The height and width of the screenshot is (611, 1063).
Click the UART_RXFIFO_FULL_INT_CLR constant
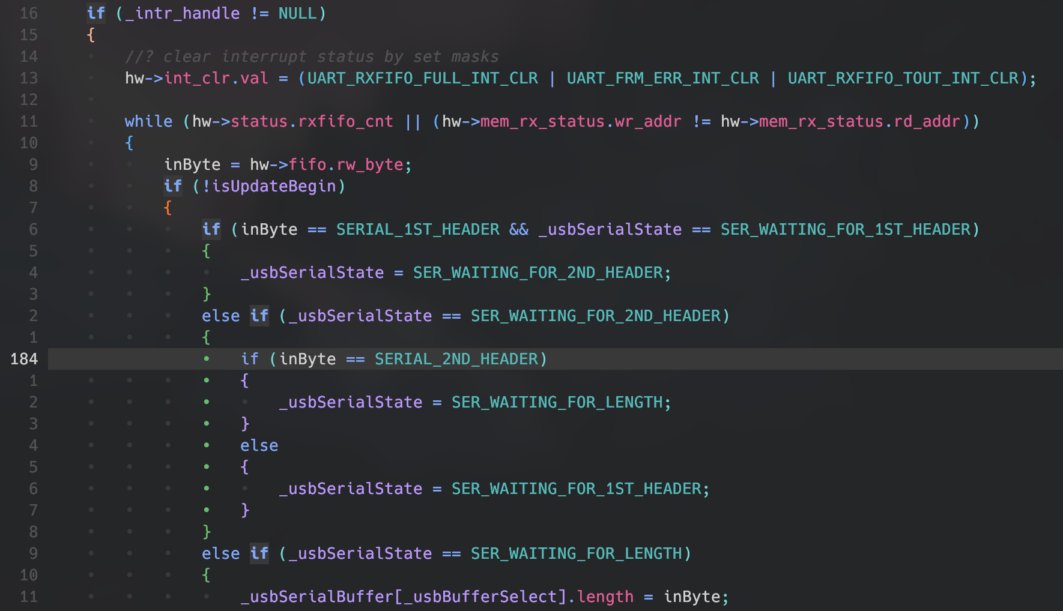(x=420, y=78)
